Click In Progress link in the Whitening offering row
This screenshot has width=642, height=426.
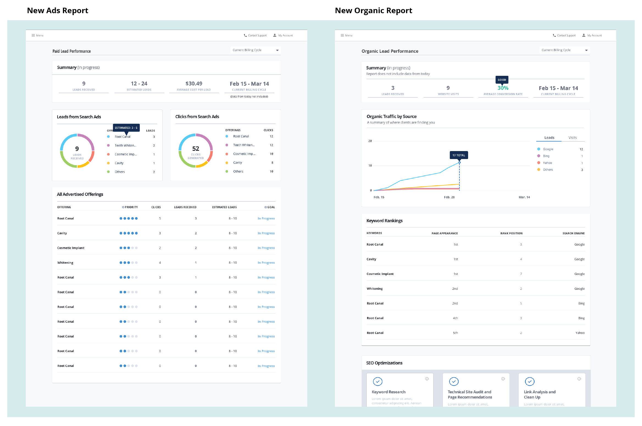click(x=266, y=263)
